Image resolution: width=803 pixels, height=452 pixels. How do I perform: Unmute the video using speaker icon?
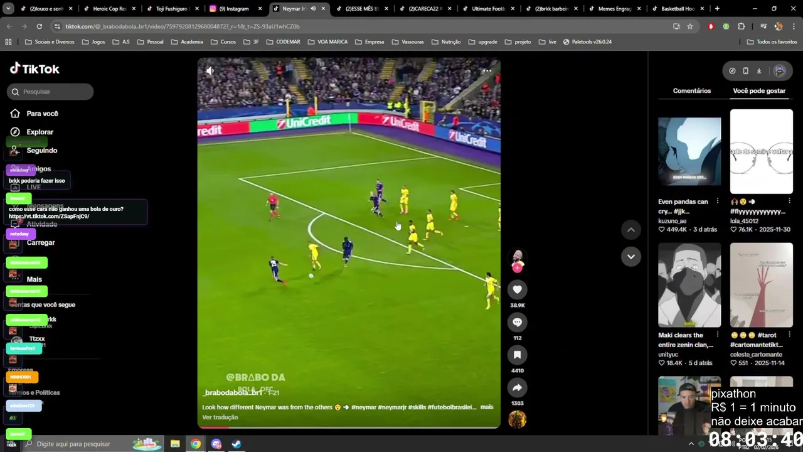click(x=210, y=71)
